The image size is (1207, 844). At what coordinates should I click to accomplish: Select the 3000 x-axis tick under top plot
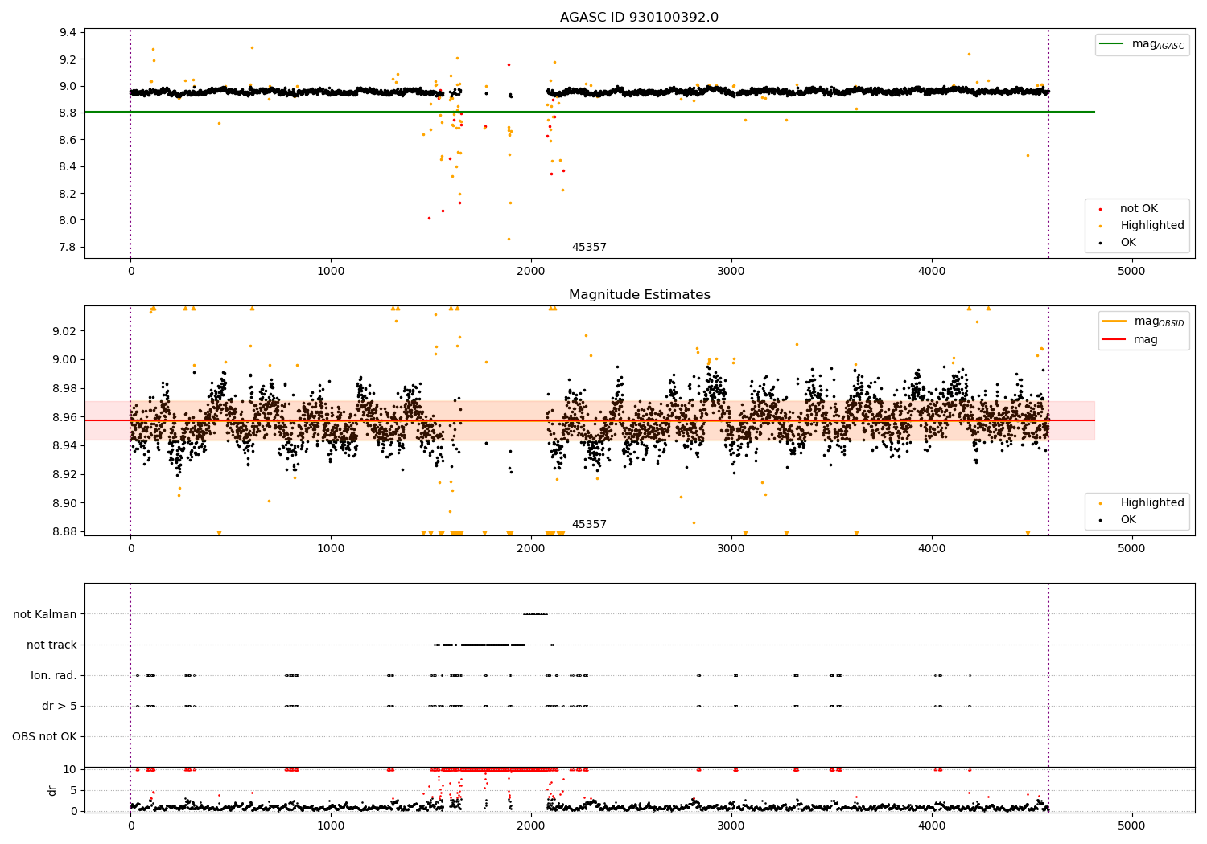[x=731, y=272]
